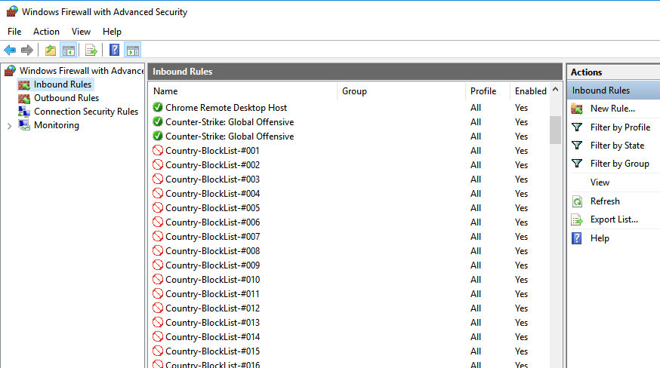The image size is (660, 368).
Task: Click the New Rule icon in Actions
Action: [577, 109]
